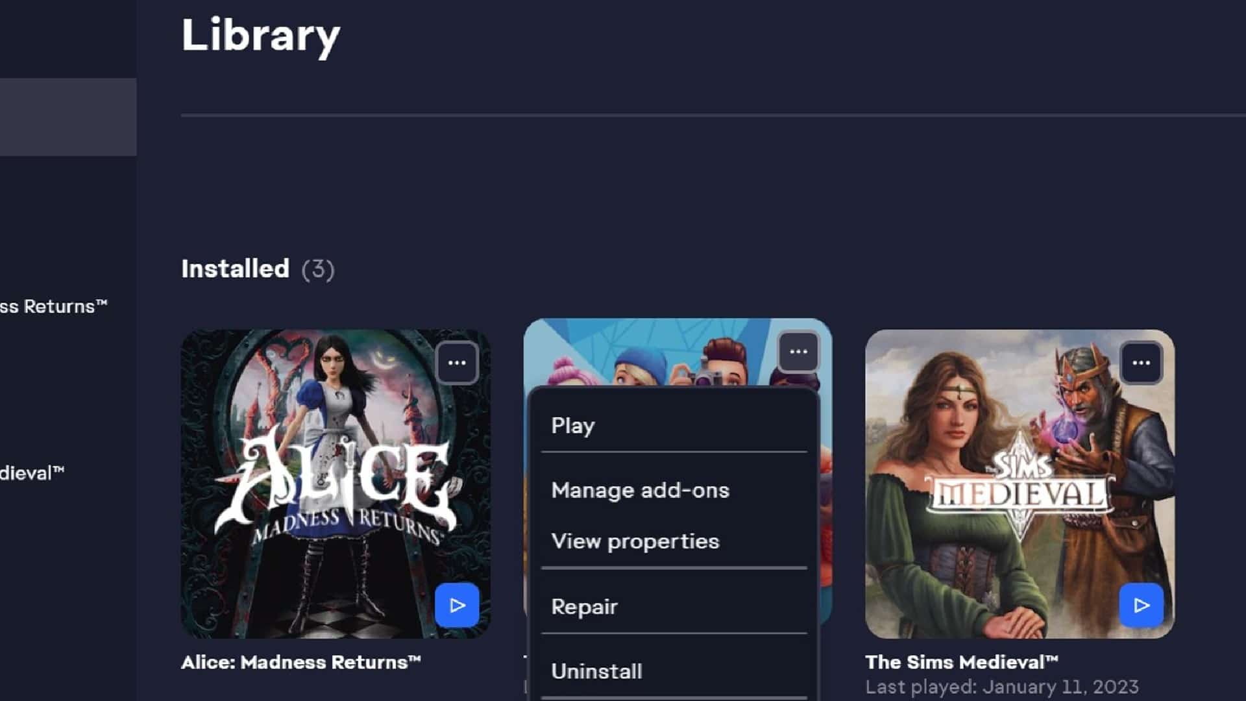Click Manage add-ons in context menu

[x=640, y=489]
